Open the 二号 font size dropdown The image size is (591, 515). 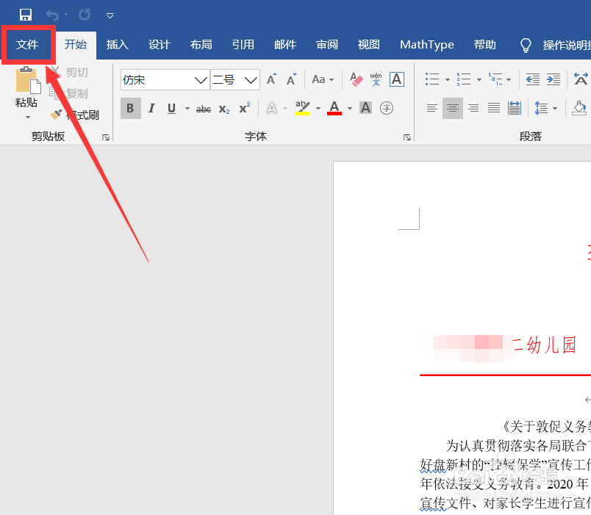pos(251,79)
